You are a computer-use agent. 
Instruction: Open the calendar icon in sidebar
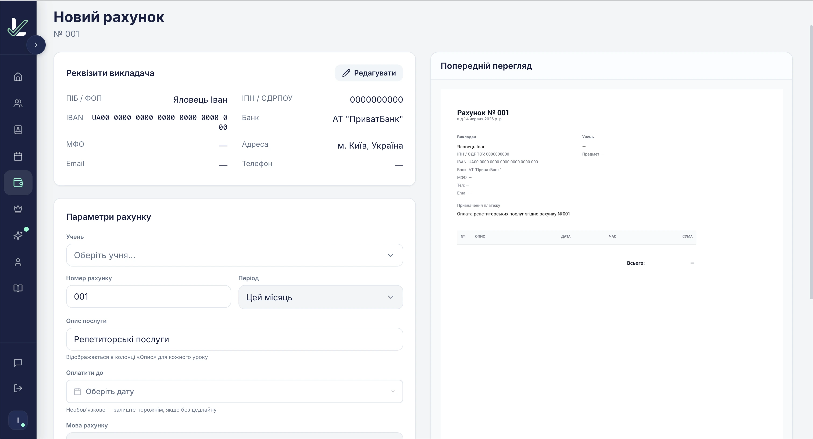pos(18,156)
